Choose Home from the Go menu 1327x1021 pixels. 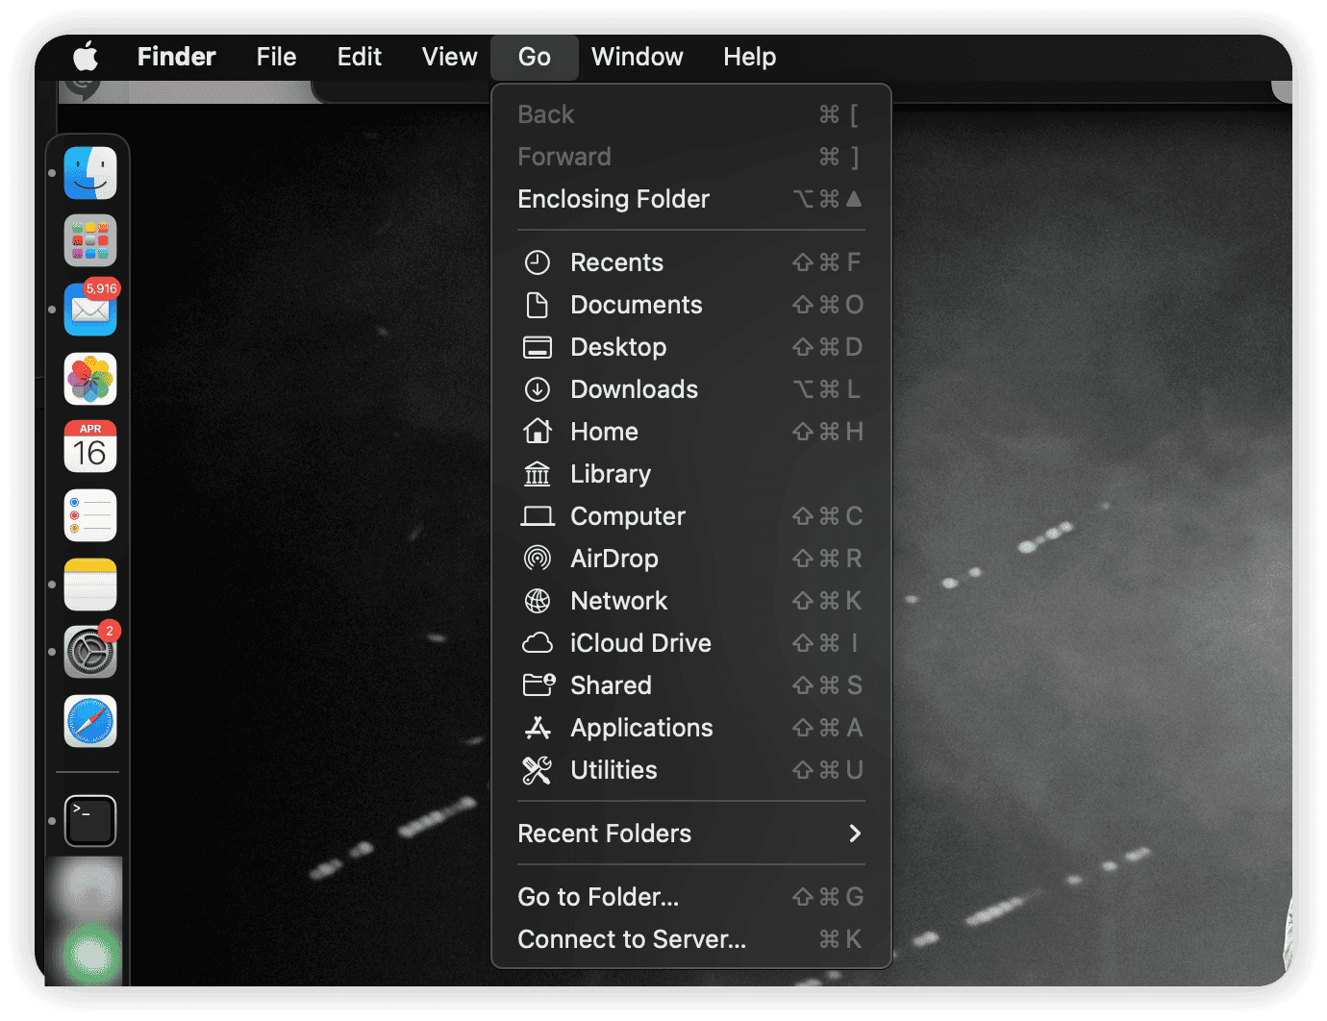[x=691, y=432]
